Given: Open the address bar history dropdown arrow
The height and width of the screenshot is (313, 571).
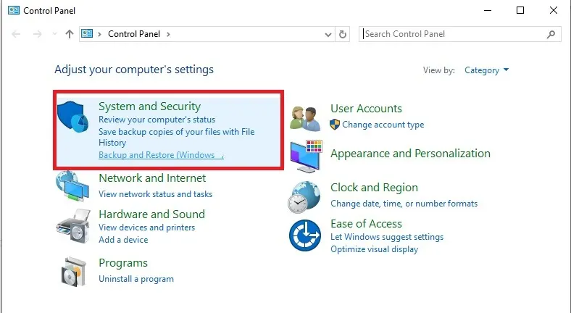Looking at the screenshot, I should (x=328, y=35).
